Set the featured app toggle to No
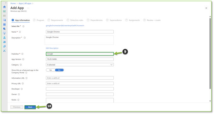The width and height of the screenshot is (214, 114). click(59, 70)
